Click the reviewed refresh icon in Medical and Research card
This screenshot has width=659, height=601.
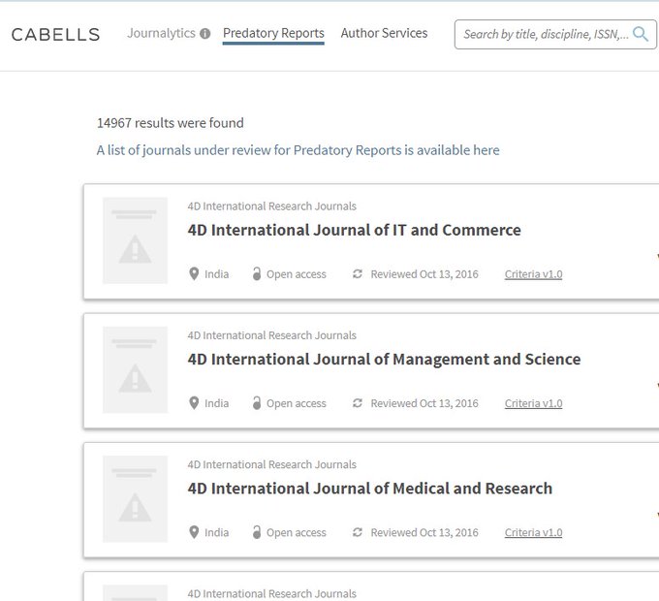coord(358,532)
